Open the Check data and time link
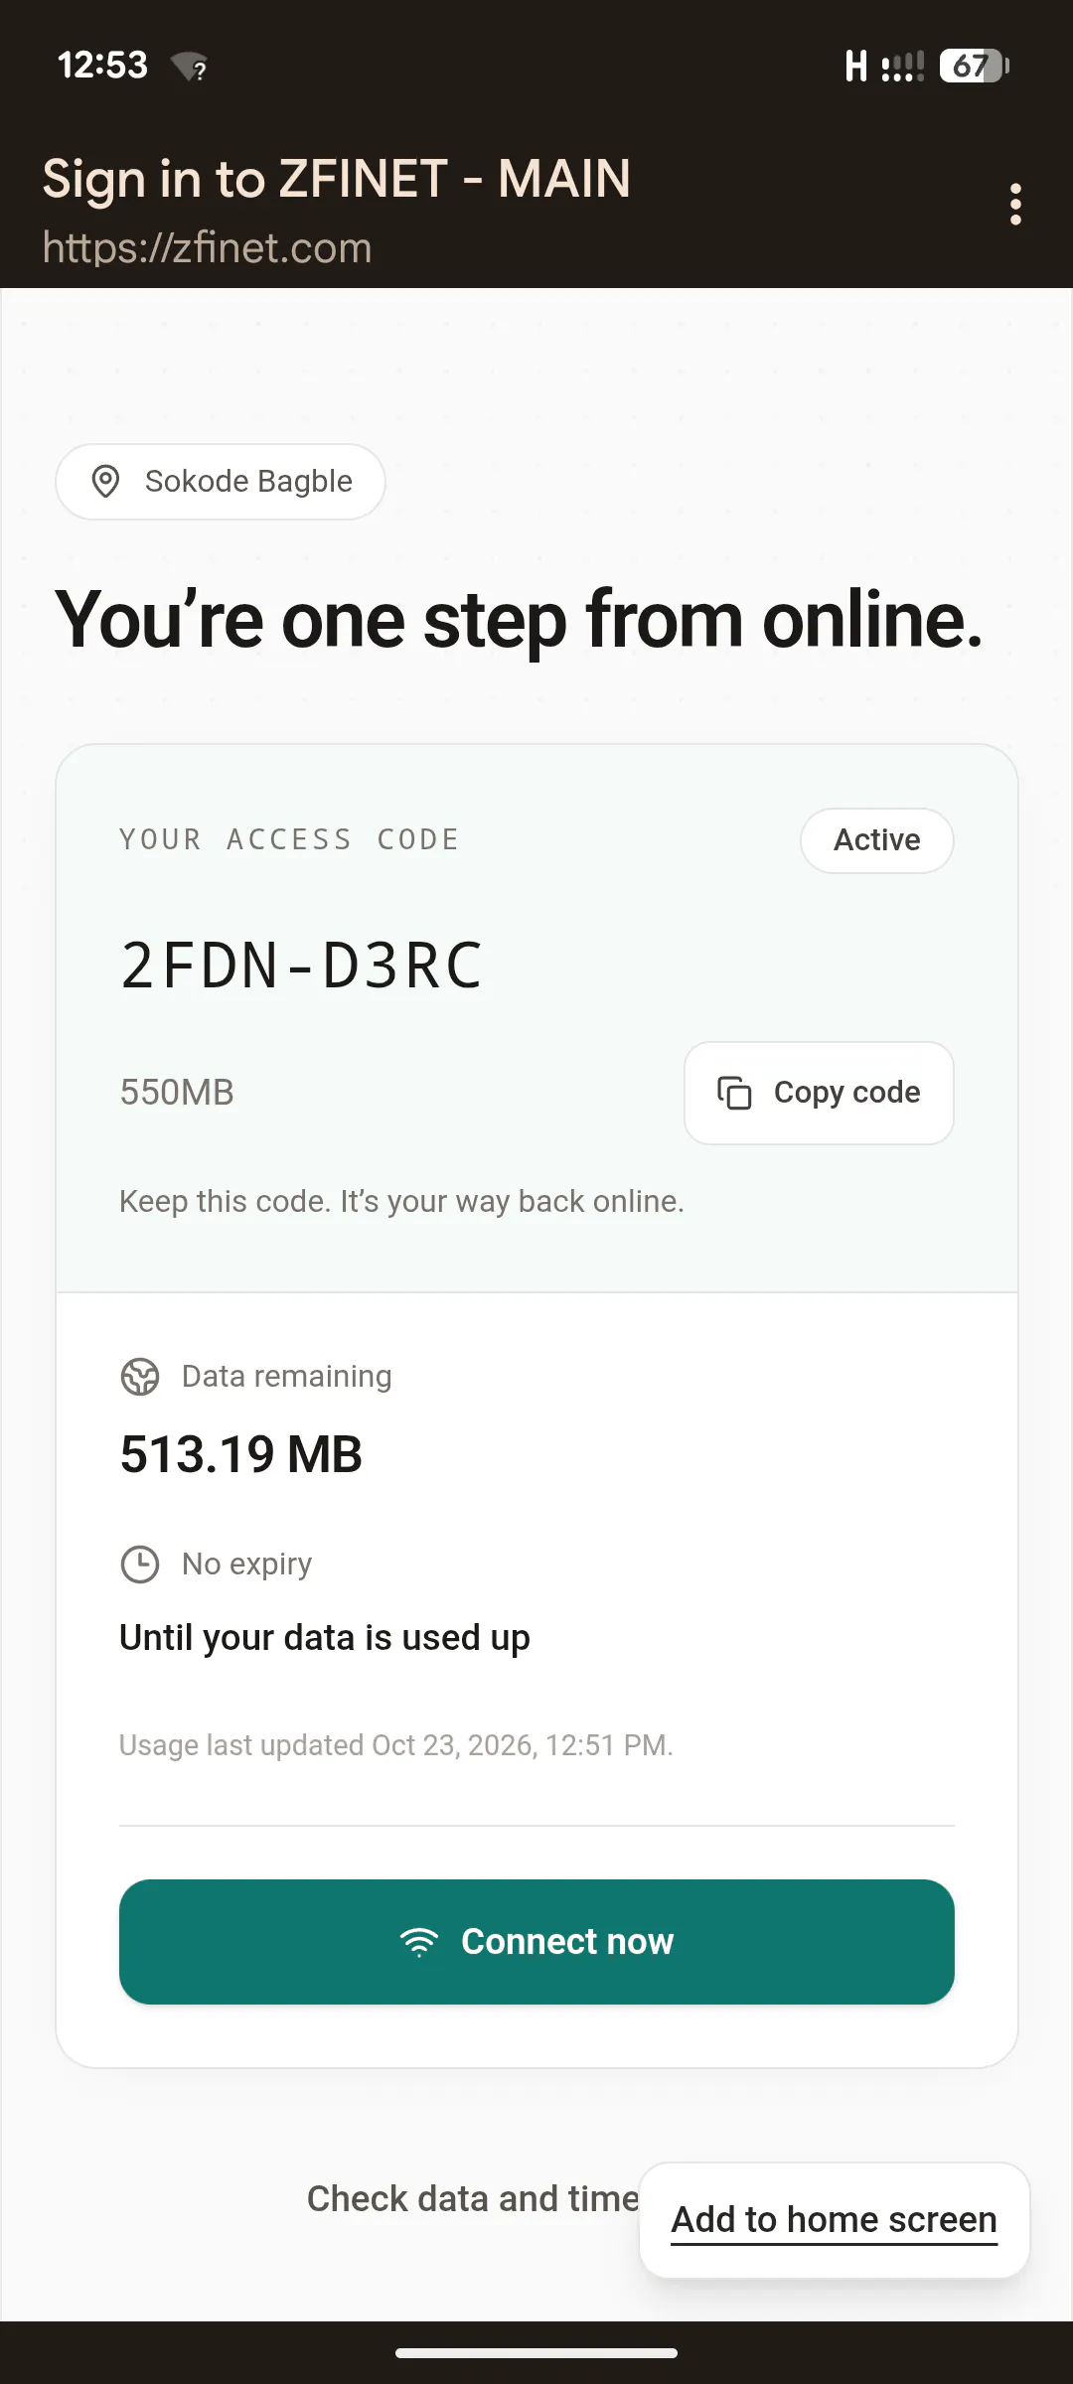Image resolution: width=1073 pixels, height=2384 pixels. tap(473, 2199)
